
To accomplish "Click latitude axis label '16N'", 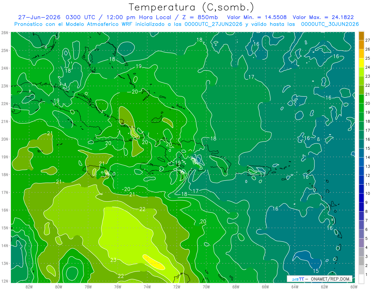I will point(4,210).
